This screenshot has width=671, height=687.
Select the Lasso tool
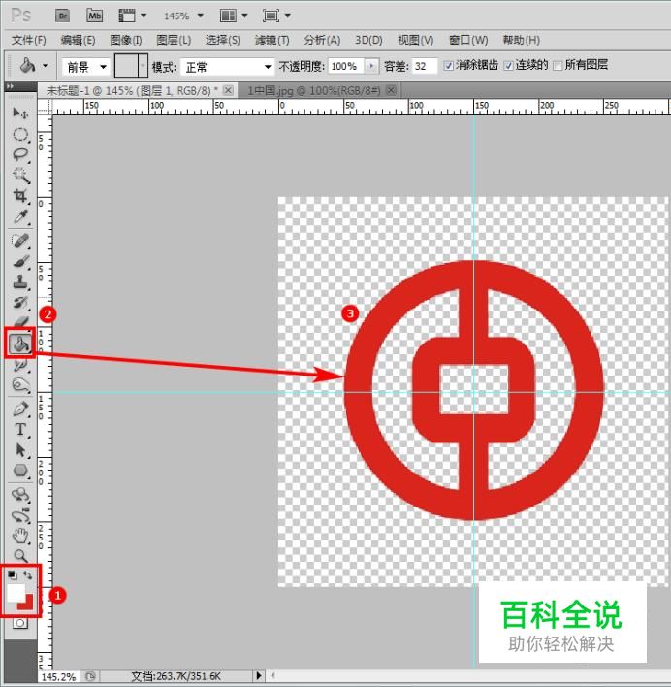pyautogui.click(x=20, y=154)
